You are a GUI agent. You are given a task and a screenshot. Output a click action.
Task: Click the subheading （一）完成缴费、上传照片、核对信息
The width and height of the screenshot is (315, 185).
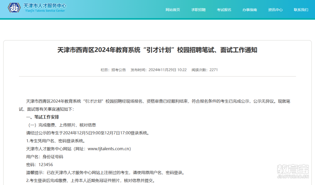[x=61, y=125]
